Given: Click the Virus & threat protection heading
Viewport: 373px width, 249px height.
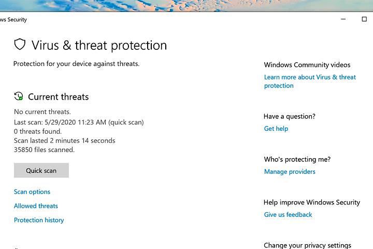Looking at the screenshot, I should coord(99,45).
